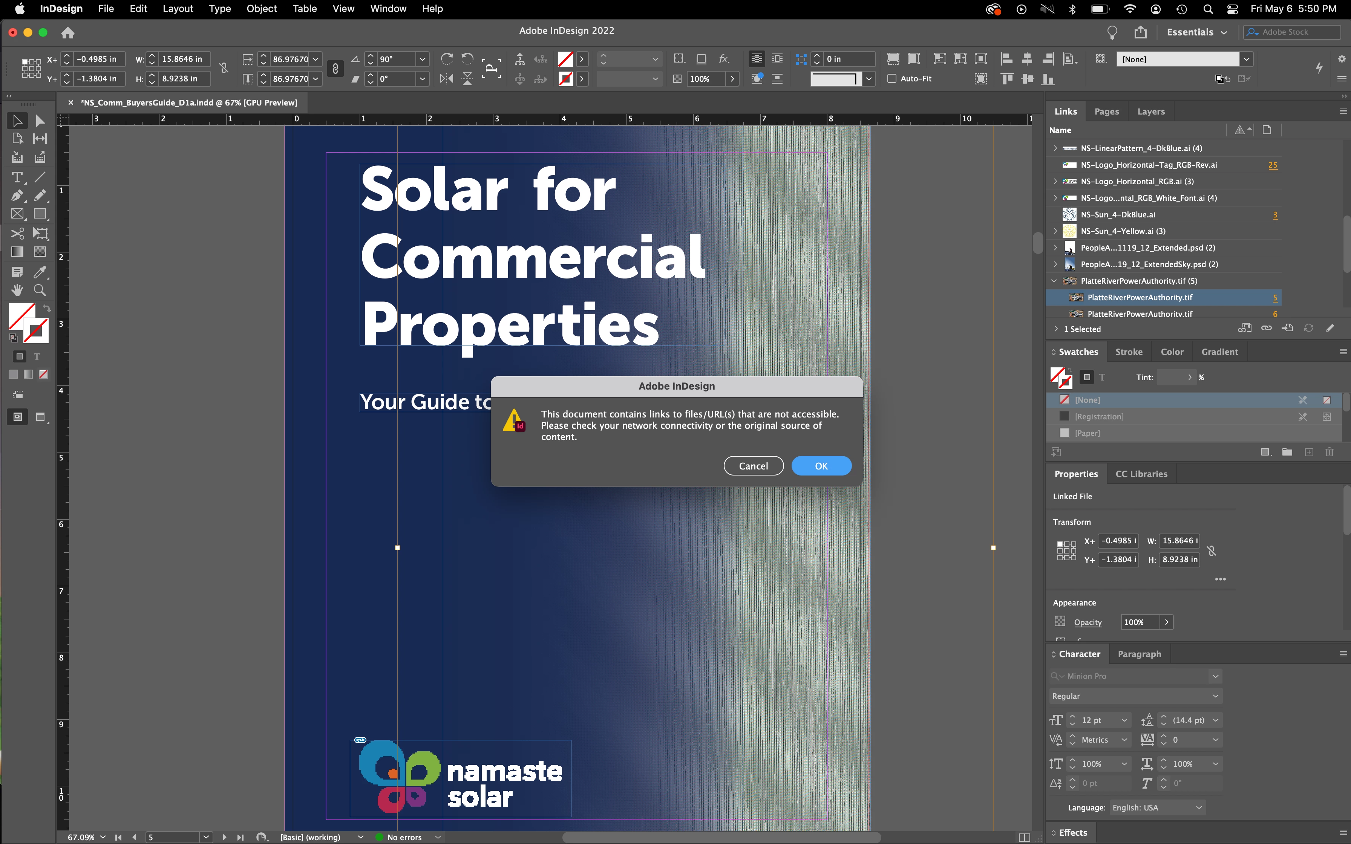Select the Hand tool

point(17,290)
